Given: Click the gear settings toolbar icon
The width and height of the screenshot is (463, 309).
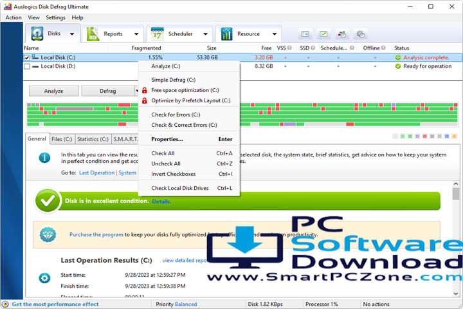Looking at the screenshot, I should click(360, 34).
